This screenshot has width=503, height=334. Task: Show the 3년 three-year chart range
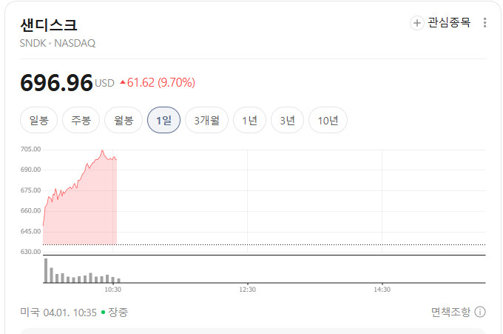(x=288, y=120)
